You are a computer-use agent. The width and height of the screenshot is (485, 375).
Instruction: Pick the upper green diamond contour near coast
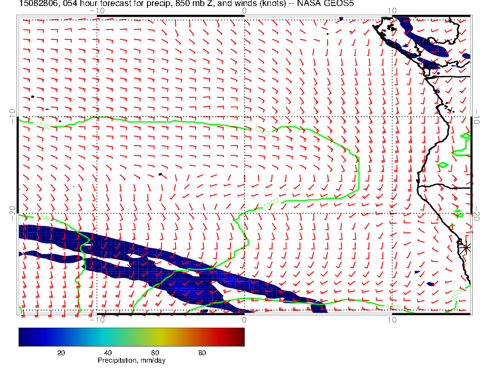click(x=465, y=136)
